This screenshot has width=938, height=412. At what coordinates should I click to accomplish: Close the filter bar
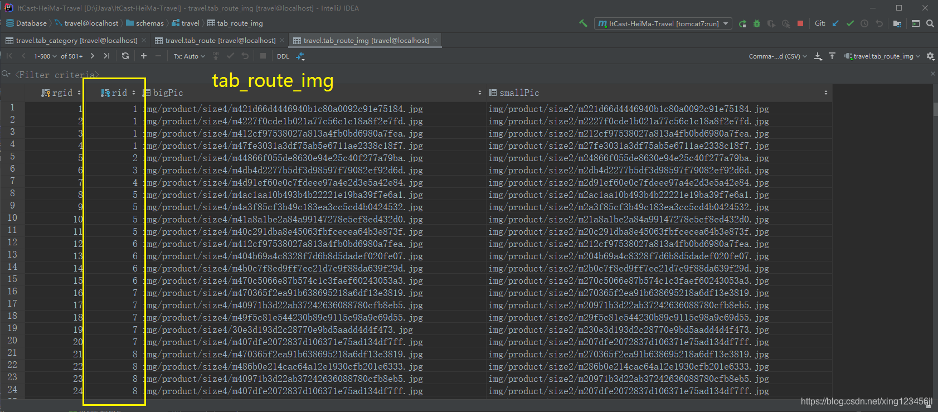(933, 73)
